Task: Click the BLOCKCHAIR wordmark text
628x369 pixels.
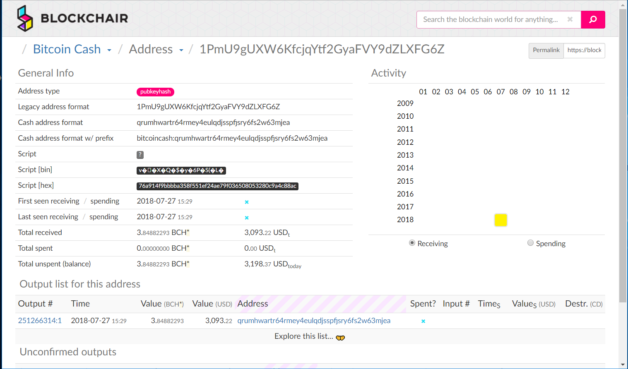Action: 84,18
